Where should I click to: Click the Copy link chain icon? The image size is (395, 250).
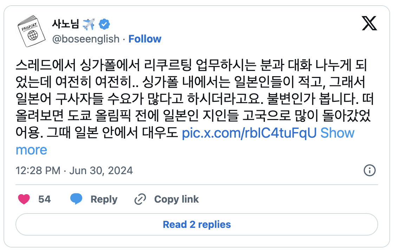pyautogui.click(x=140, y=199)
